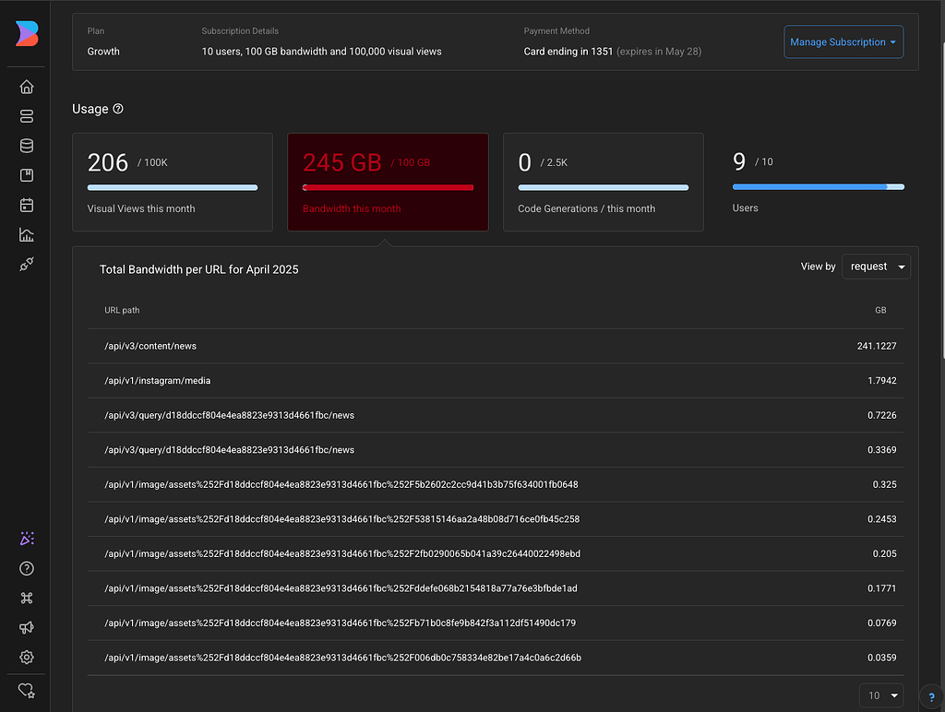
Task: Select the Bandwidth this month usage card
Action: [388, 182]
